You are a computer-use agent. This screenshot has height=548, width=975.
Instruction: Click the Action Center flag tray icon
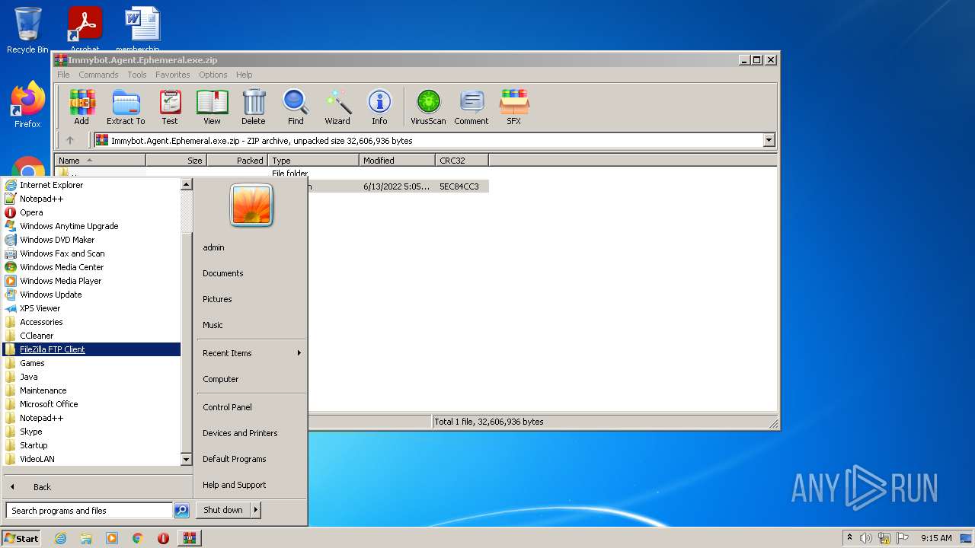point(903,538)
